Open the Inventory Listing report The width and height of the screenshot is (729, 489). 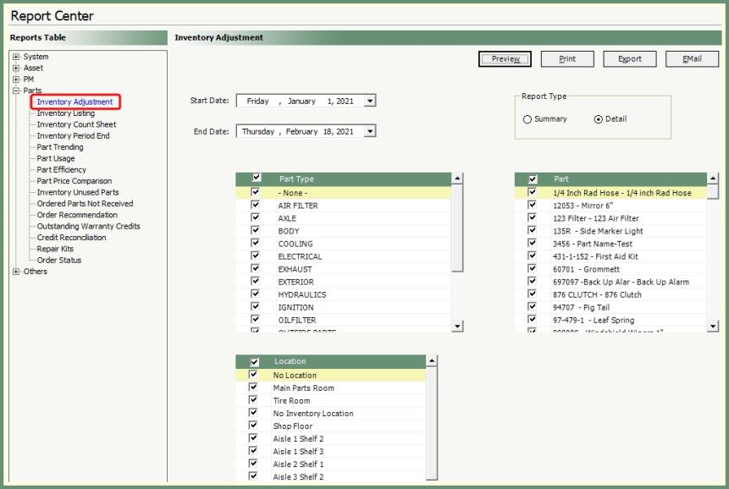click(65, 113)
